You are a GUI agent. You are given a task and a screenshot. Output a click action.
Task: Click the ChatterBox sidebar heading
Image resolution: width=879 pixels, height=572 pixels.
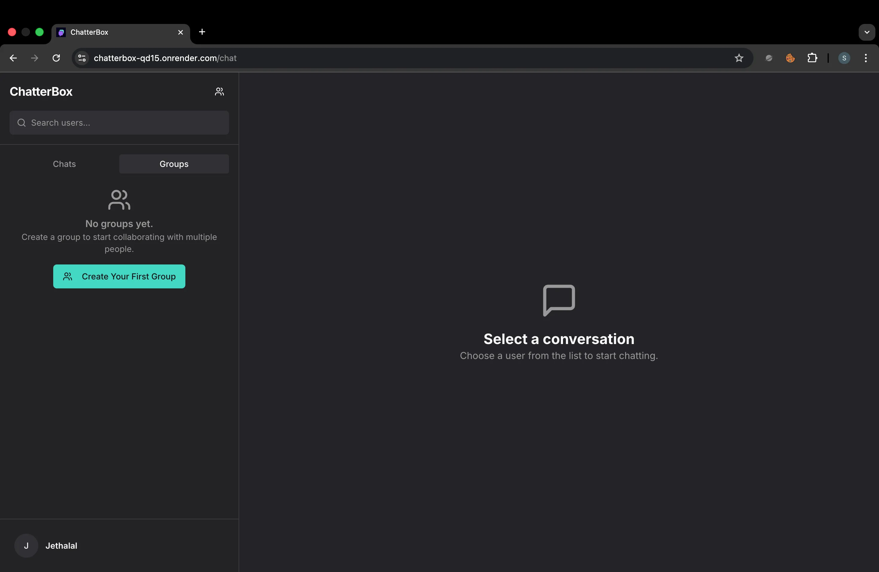tap(41, 92)
